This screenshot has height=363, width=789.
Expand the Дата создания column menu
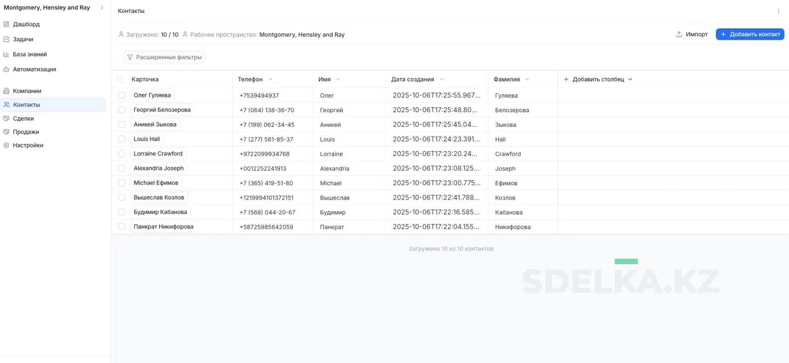pyautogui.click(x=442, y=79)
